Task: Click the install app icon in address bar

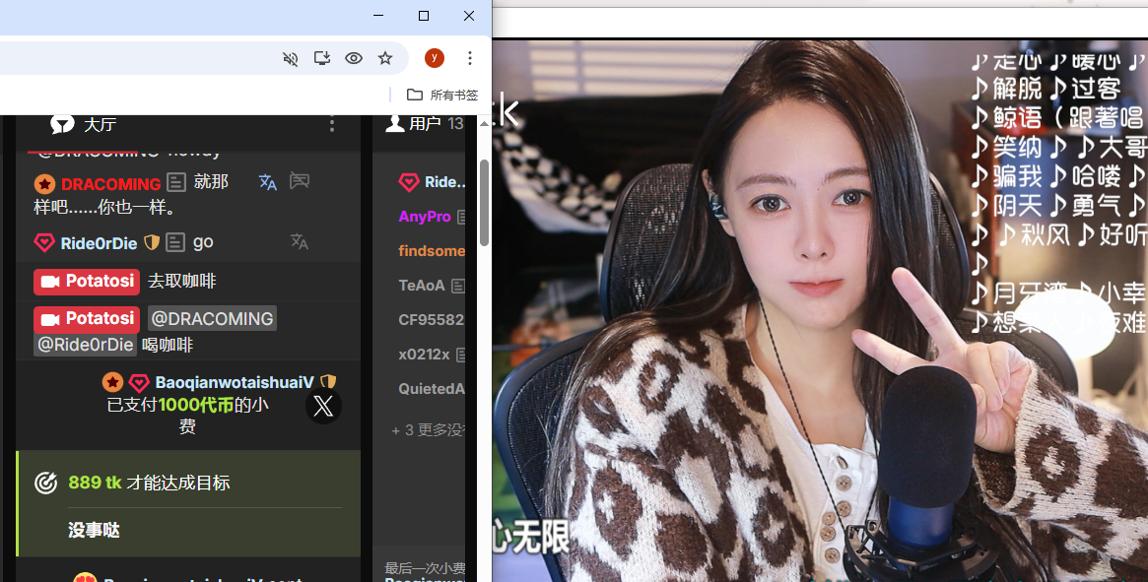Action: 321,59
